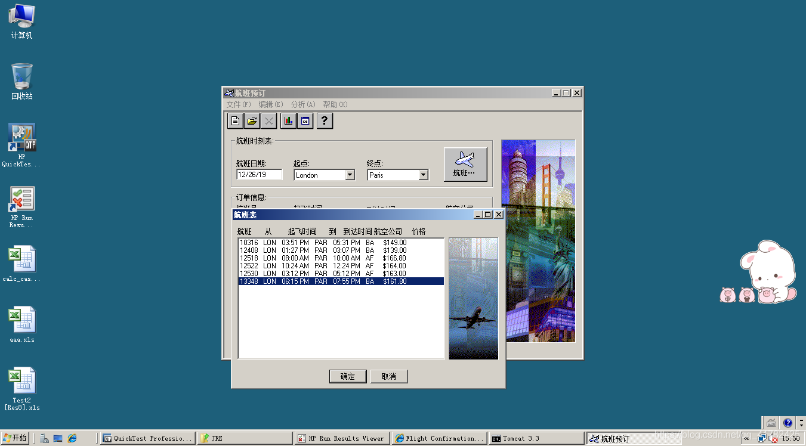Viewport: 806px width, 446px height.
Task: Select flight 12518 row
Action: click(x=341, y=258)
